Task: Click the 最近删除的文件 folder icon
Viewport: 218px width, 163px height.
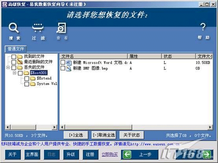Action: tap(20, 62)
